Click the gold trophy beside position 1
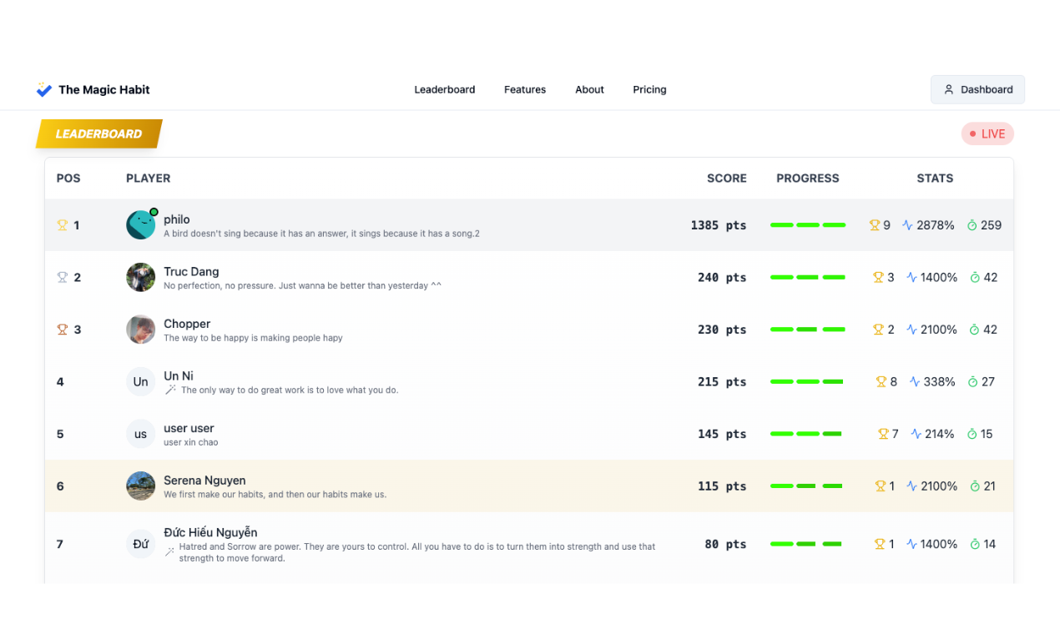The image size is (1060, 634). pyautogui.click(x=62, y=225)
